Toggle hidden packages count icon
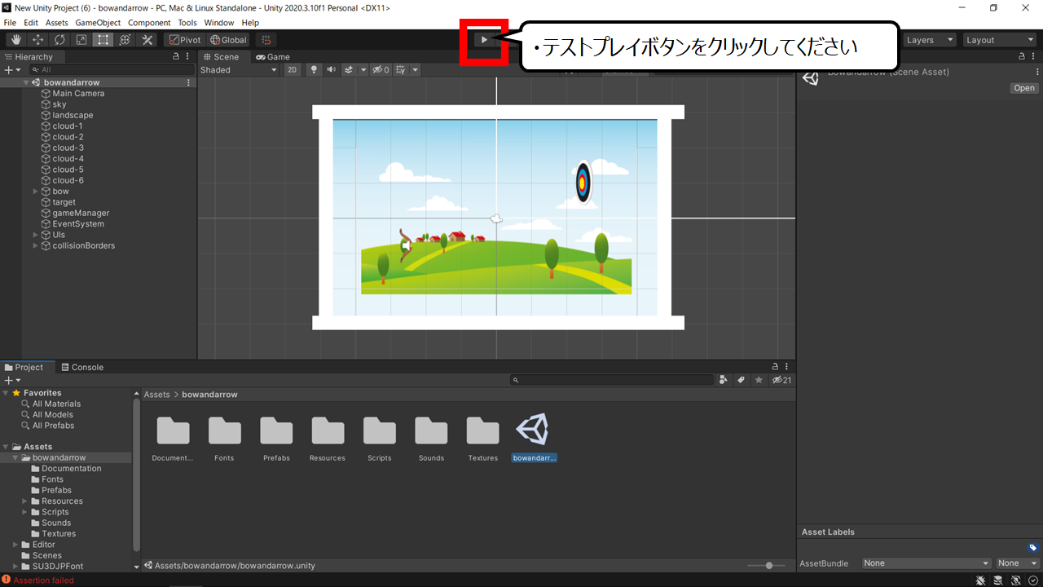This screenshot has height=587, width=1043. (x=781, y=380)
